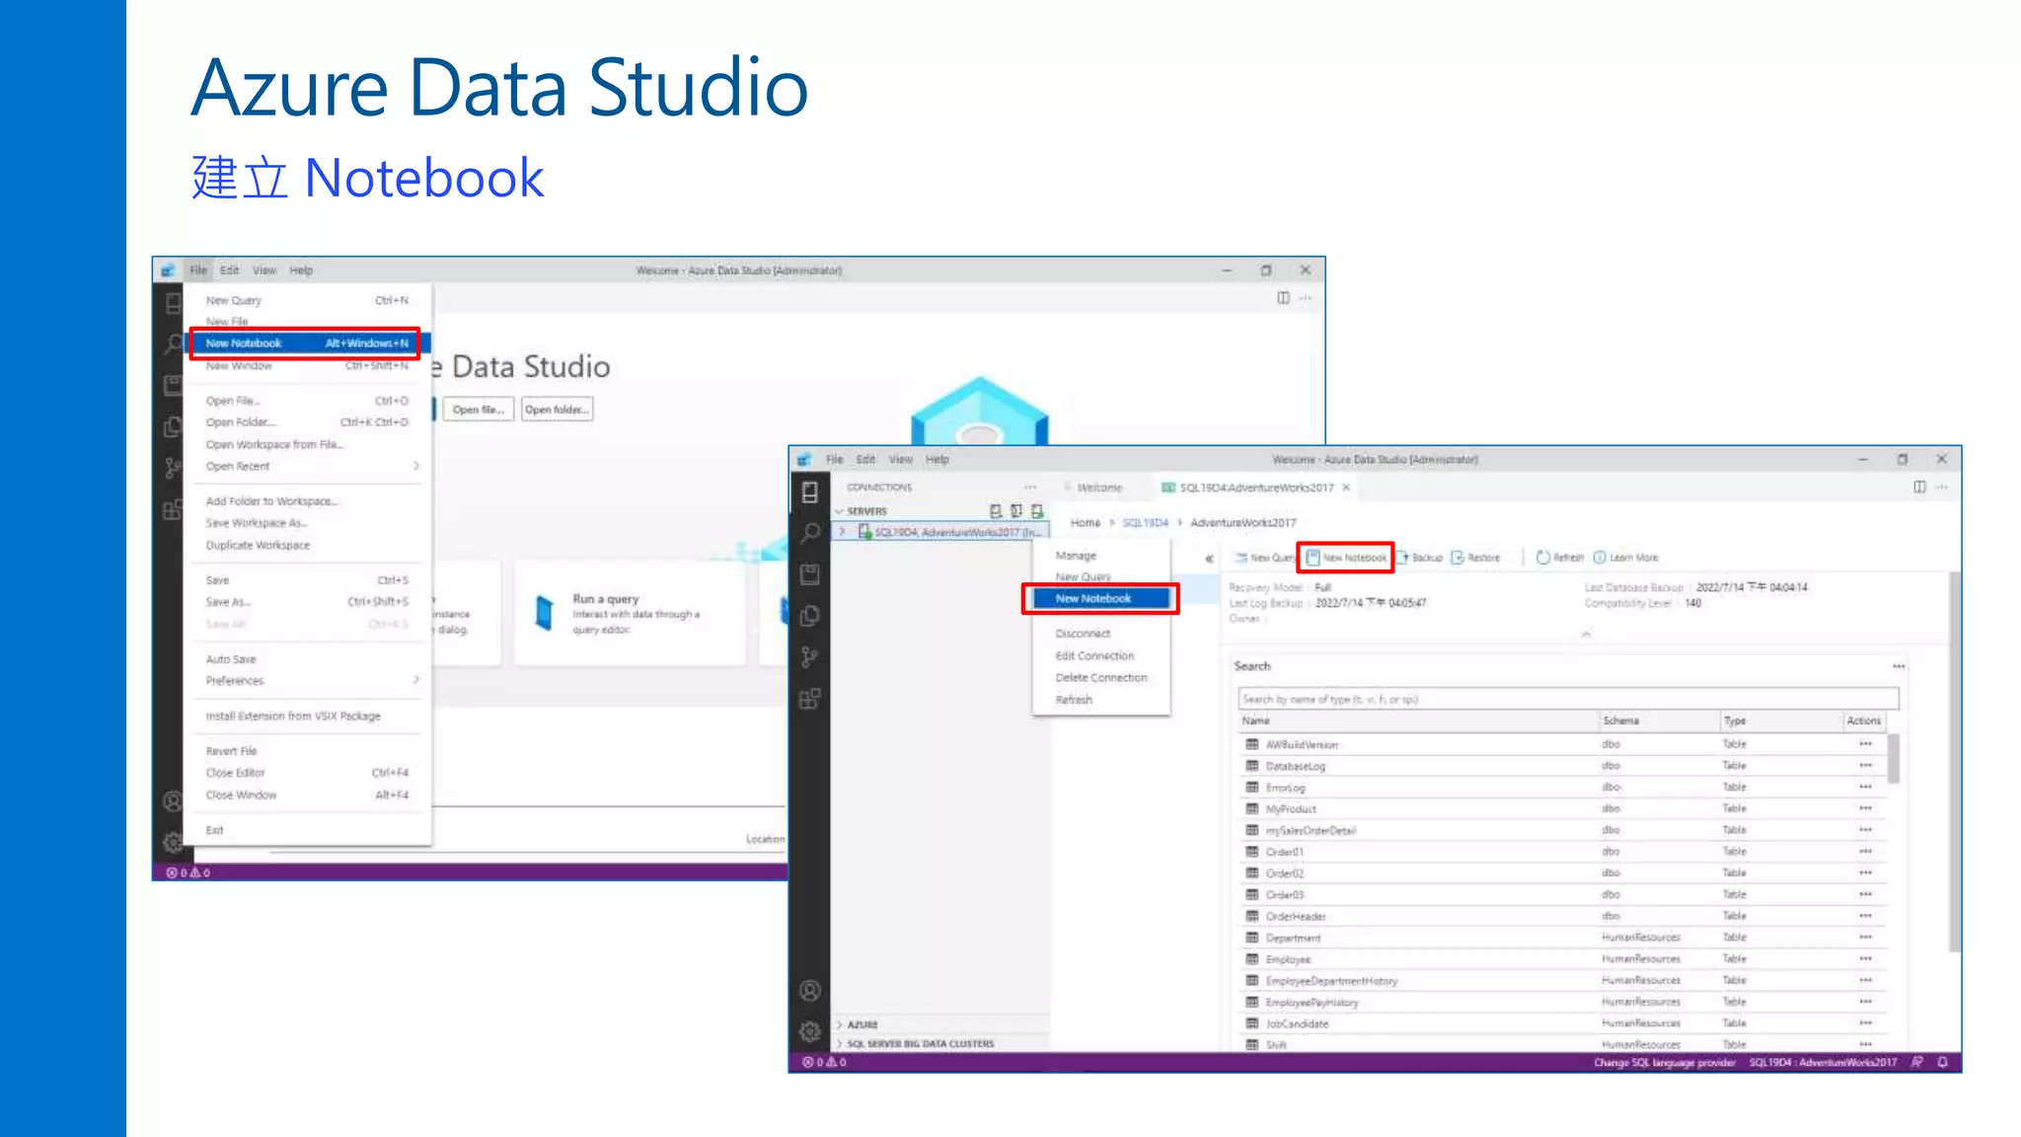Select New Notebook in server context menu
Image resolution: width=2021 pixels, height=1137 pixels.
tap(1100, 599)
